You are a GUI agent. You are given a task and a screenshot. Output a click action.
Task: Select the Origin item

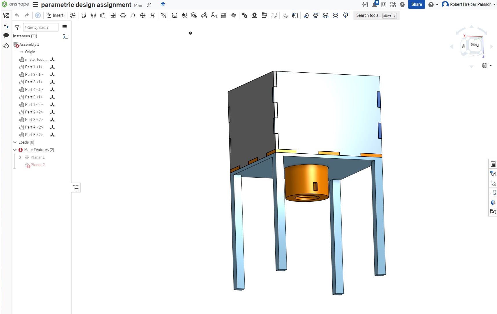click(x=30, y=52)
